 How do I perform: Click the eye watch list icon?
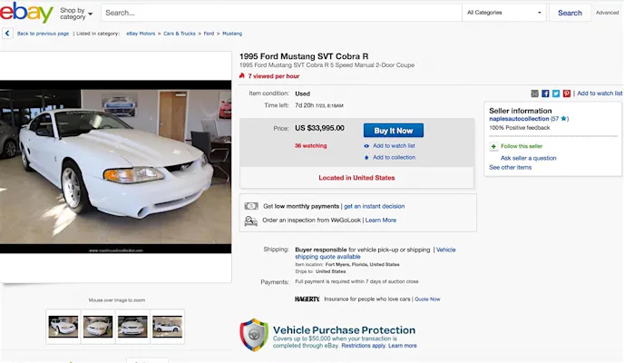pyautogui.click(x=366, y=145)
